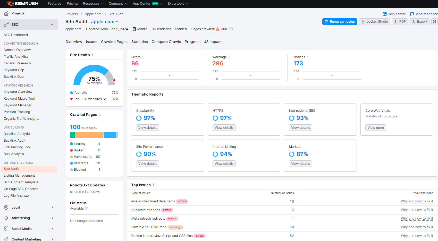The width and height of the screenshot is (438, 241).
Task: Open the Projects home icon
Action: (x=6, y=13)
